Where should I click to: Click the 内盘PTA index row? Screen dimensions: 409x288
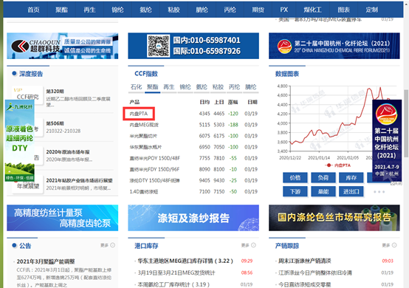click(x=193, y=114)
